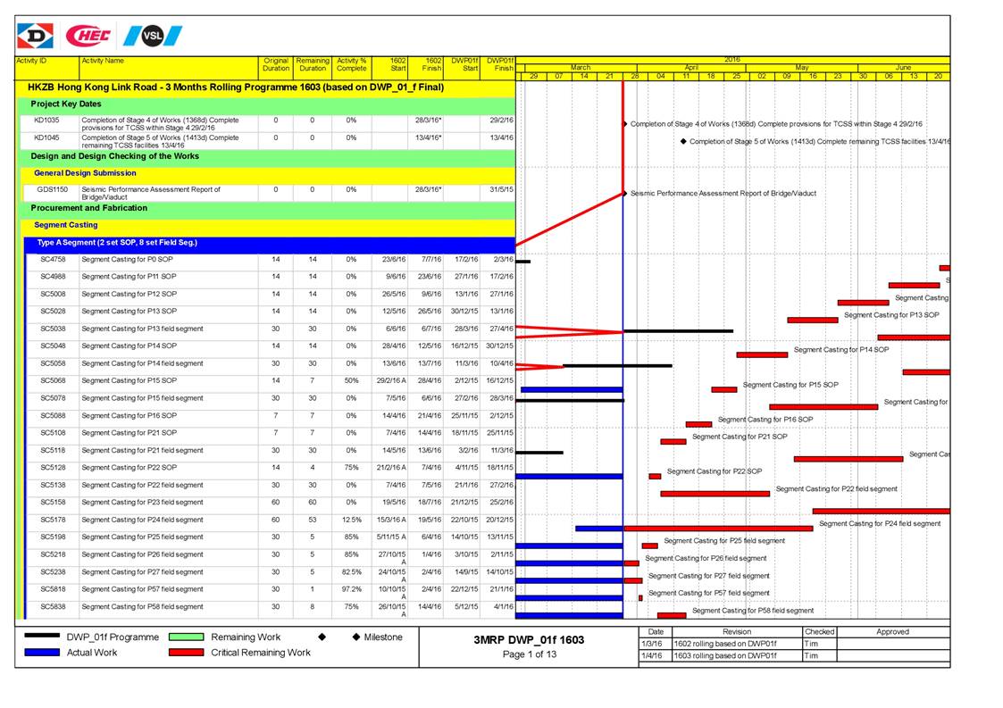Image resolution: width=1003 pixels, height=708 pixels.
Task: Click the April month header in the timescale
Action: click(690, 67)
